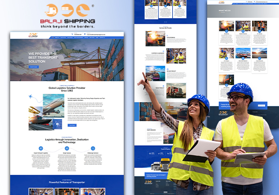The width and height of the screenshot is (279, 195).
Task: Click circle icon on sunset truck card, right mockup
Action: (x=227, y=31)
